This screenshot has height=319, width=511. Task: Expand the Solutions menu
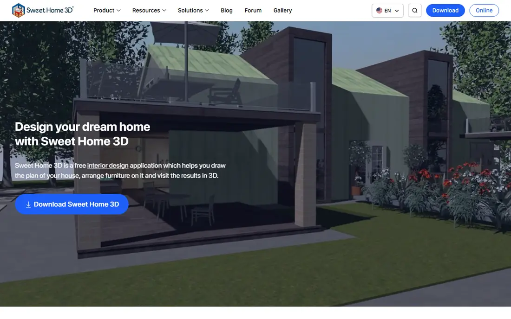click(193, 10)
